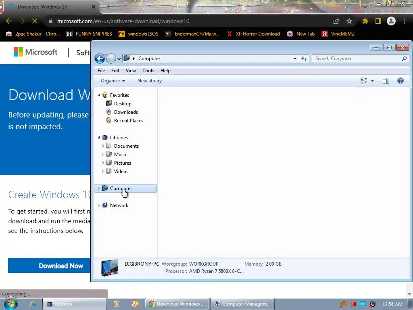Expand the Videos library

(103, 171)
